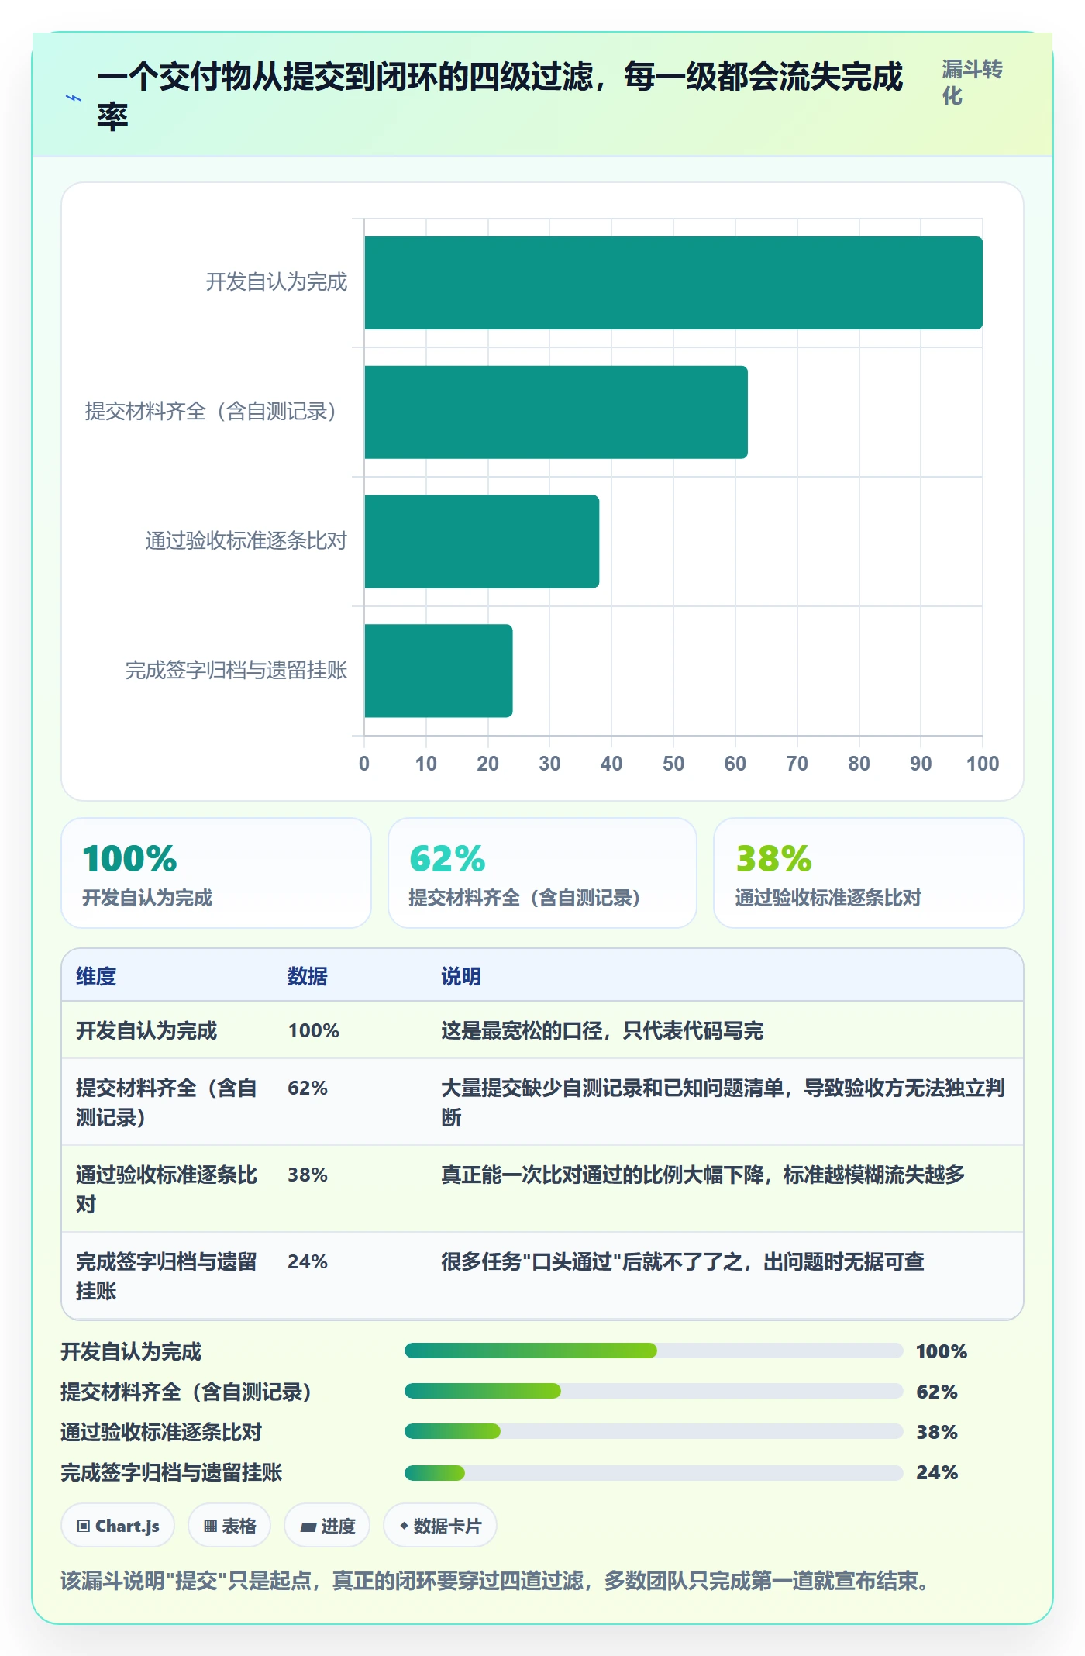Click the 数据卡片 tag chip
The image size is (1085, 1656).
coord(440,1526)
